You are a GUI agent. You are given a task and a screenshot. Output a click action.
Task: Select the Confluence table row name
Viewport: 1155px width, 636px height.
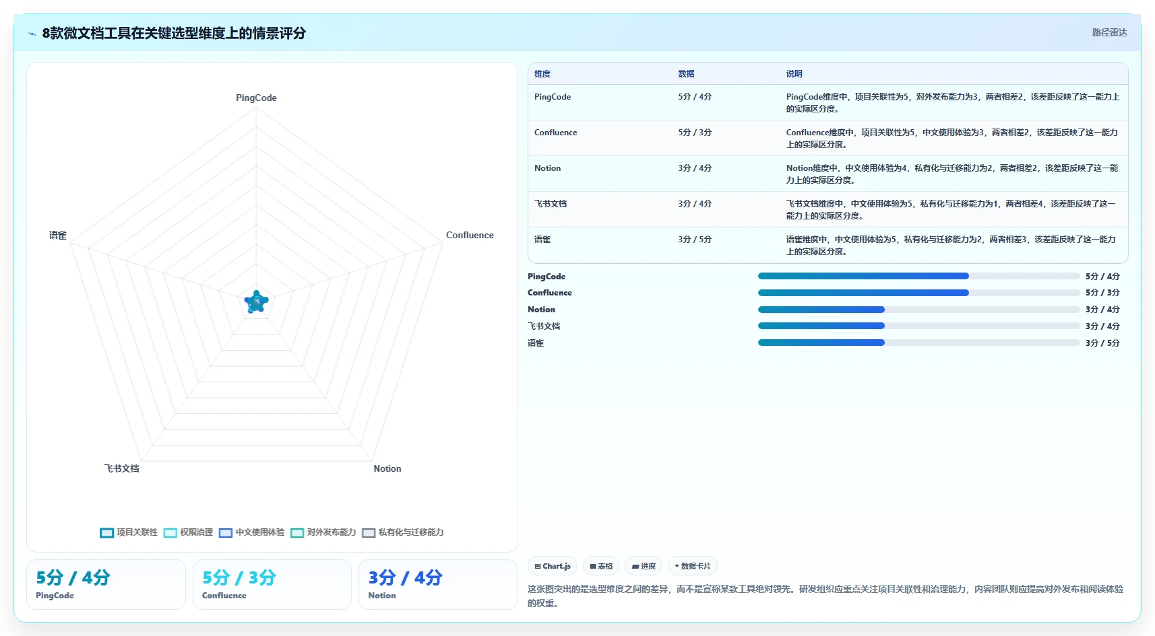555,133
